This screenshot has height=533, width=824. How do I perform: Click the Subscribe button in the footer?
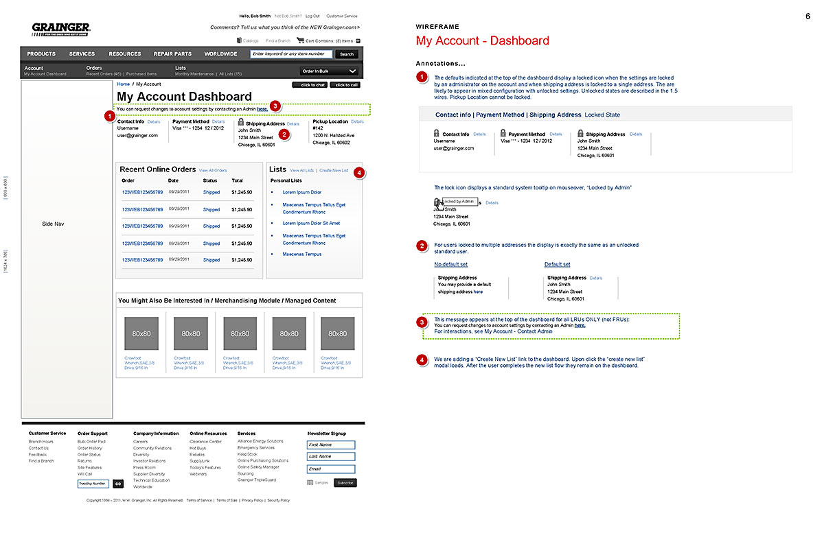pyautogui.click(x=345, y=483)
